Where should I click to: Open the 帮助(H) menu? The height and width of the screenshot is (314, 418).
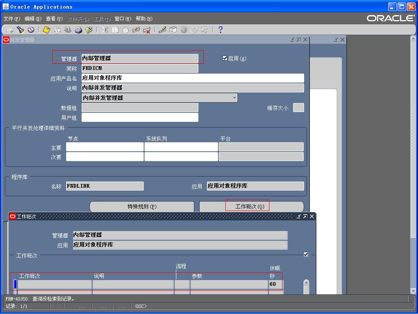click(x=144, y=19)
